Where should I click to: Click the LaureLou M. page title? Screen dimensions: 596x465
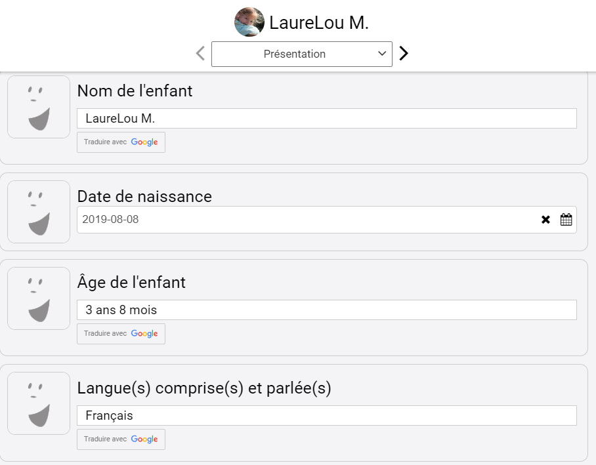pos(319,23)
